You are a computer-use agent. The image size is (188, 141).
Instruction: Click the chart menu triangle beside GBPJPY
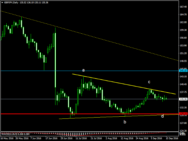coord(2,2)
